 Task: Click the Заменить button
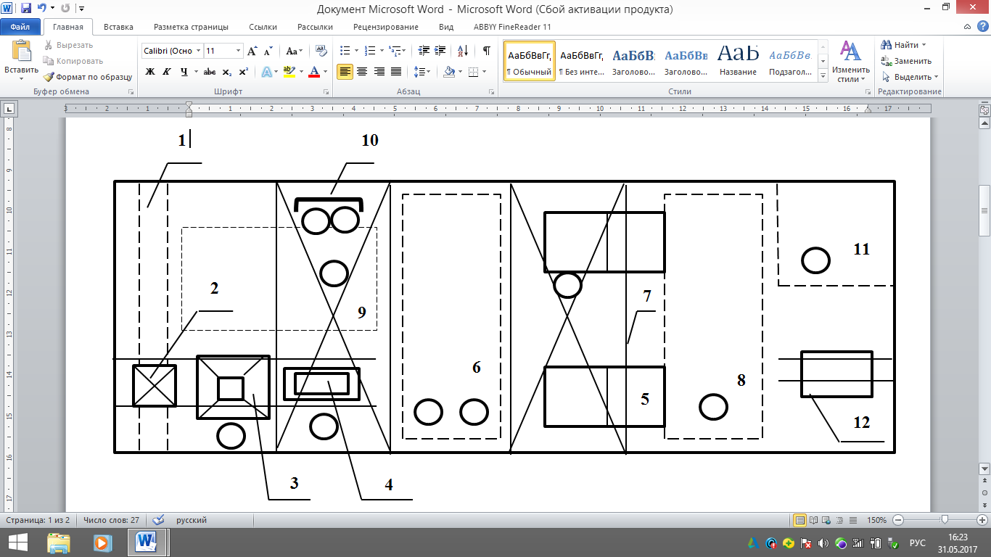(x=907, y=61)
